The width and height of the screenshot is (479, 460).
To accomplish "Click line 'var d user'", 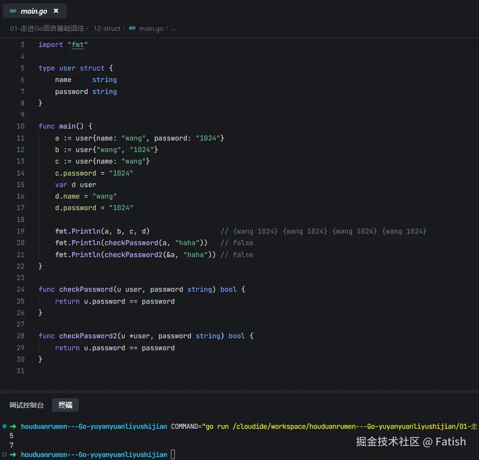I will [76, 185].
